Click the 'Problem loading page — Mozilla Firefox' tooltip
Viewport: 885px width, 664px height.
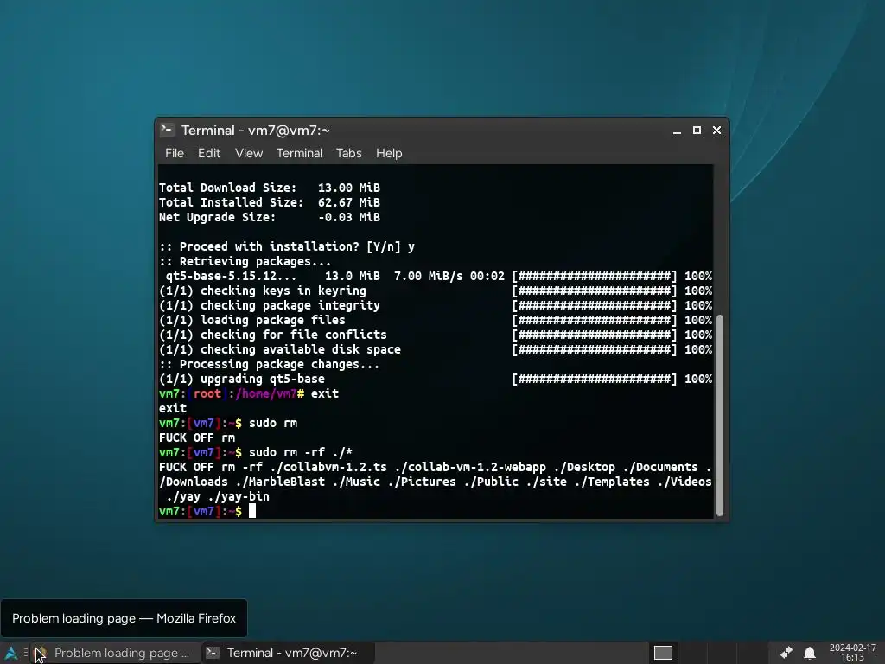click(124, 618)
